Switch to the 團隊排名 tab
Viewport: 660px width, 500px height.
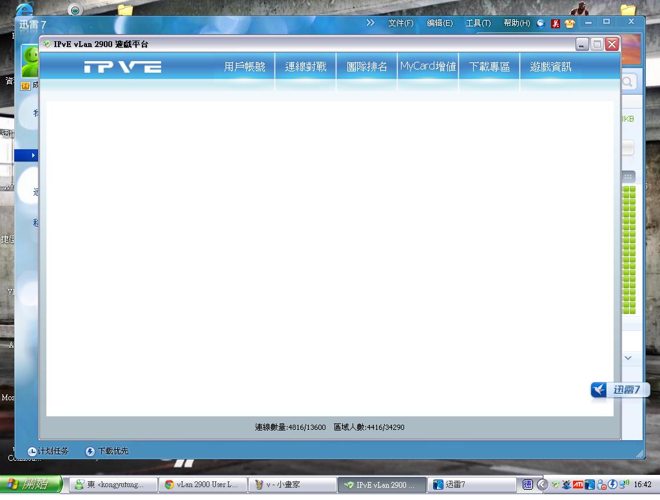click(367, 67)
